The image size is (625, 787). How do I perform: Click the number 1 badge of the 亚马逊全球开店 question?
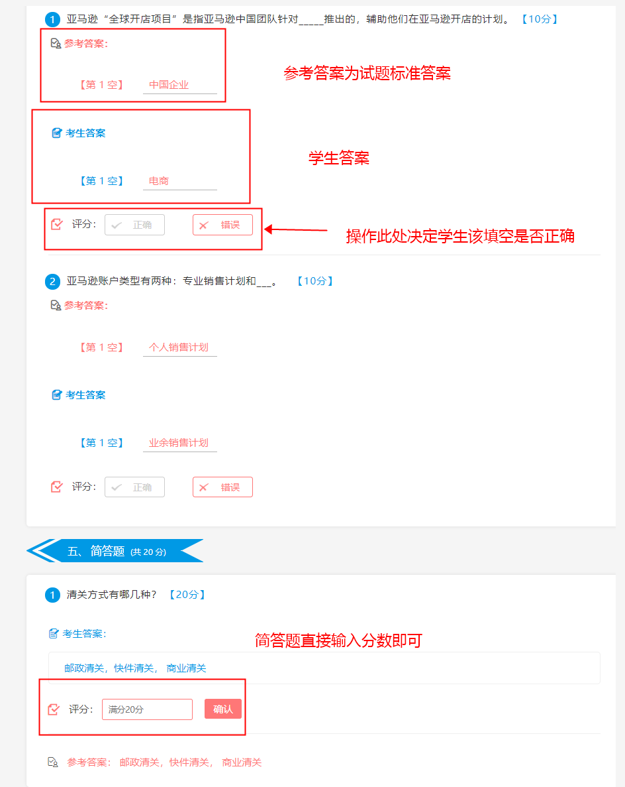click(x=52, y=20)
